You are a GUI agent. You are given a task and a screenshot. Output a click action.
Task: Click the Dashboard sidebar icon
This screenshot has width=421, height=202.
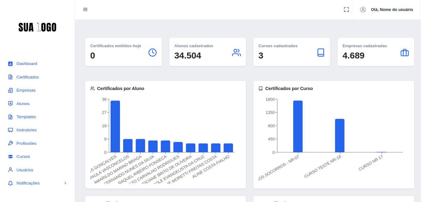(x=10, y=64)
